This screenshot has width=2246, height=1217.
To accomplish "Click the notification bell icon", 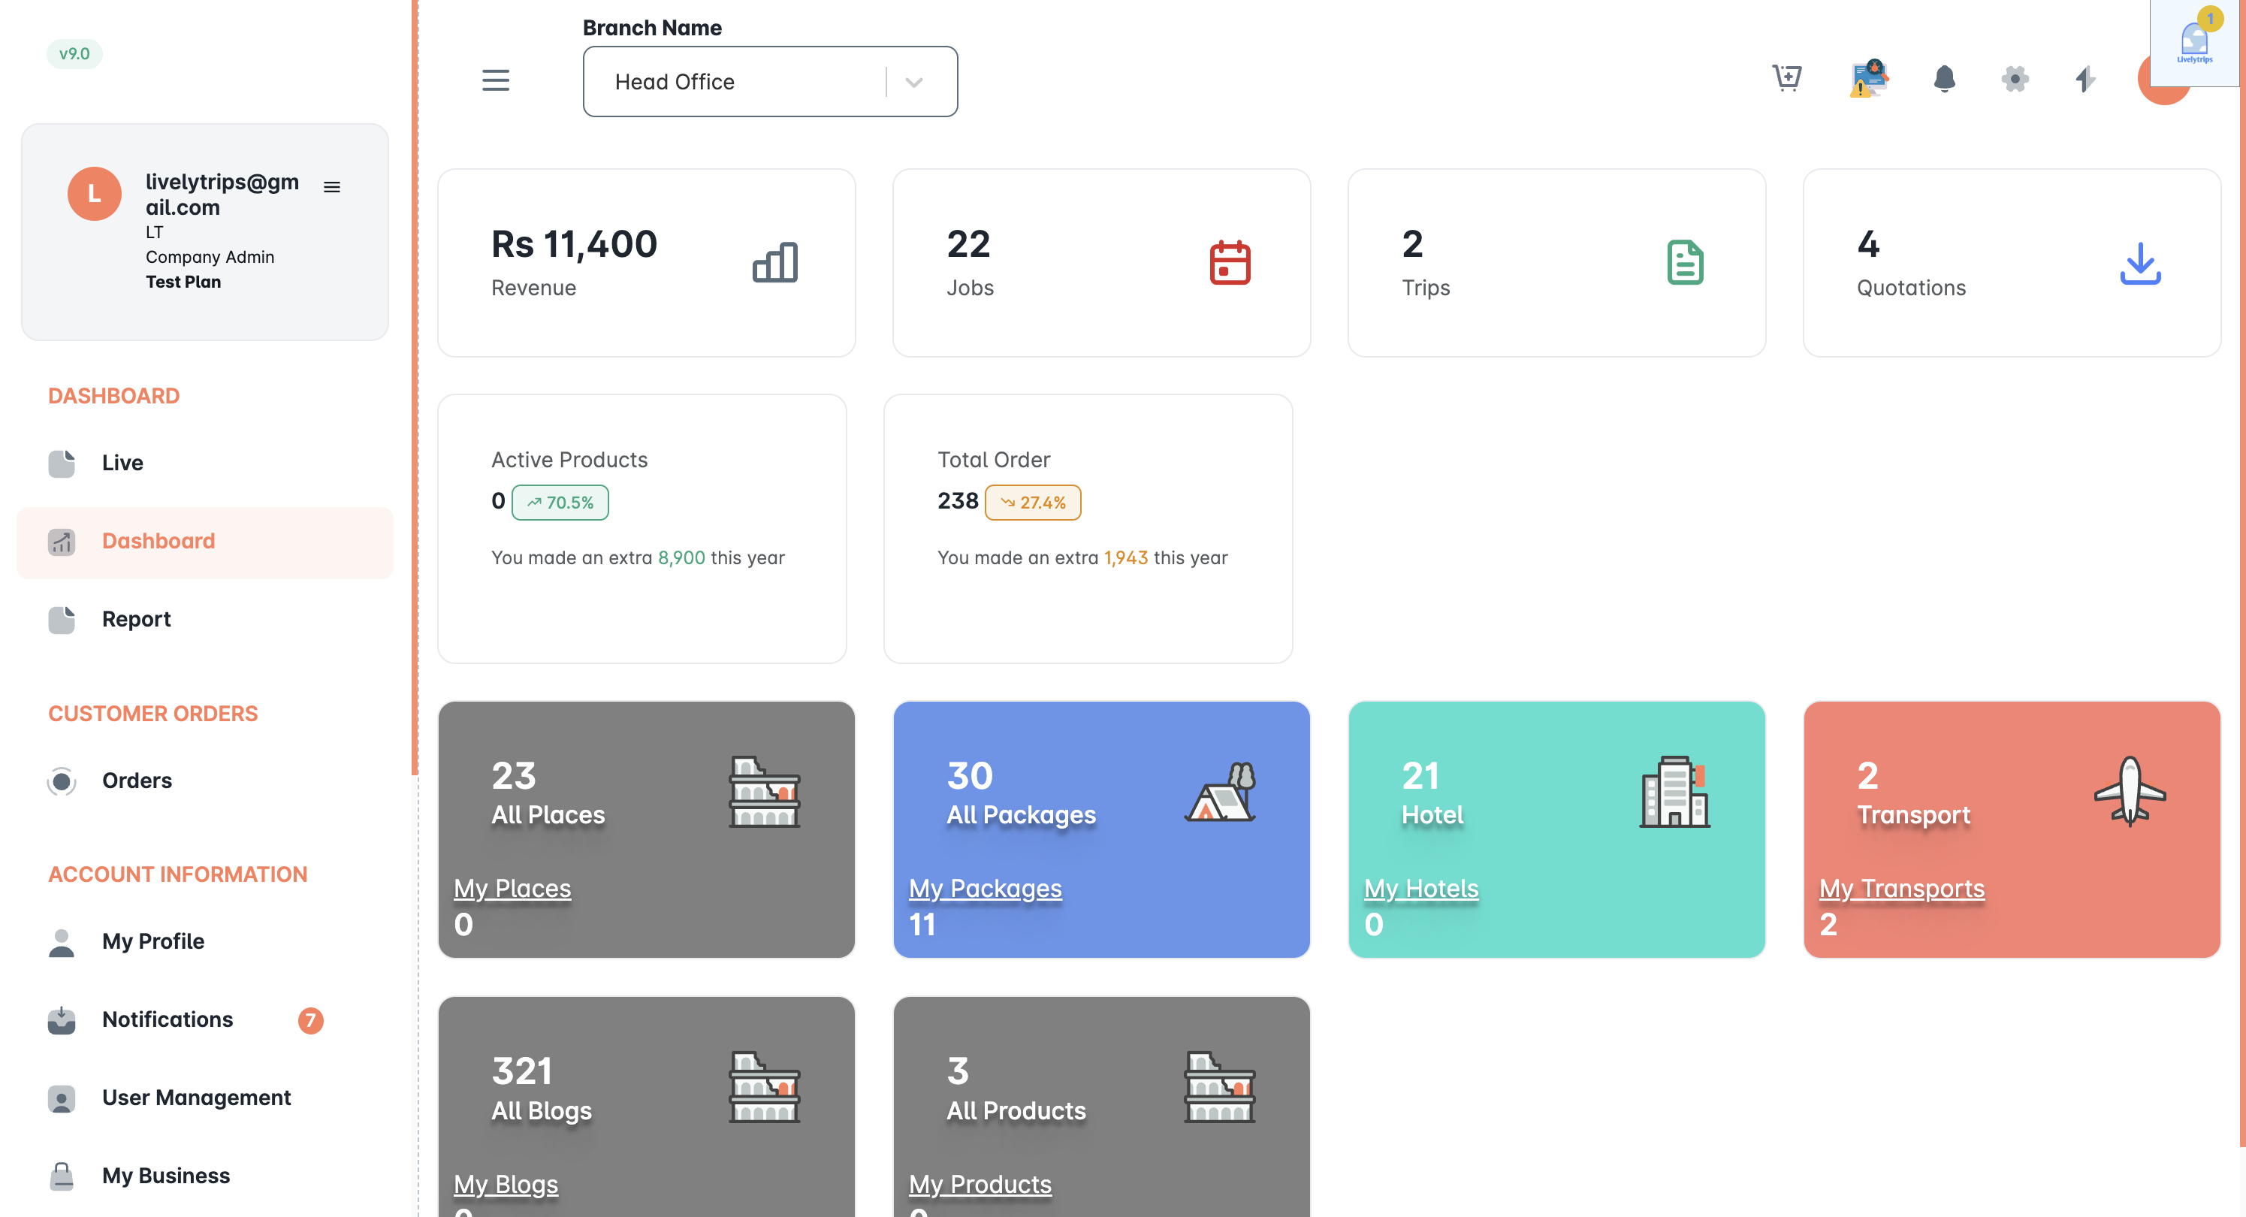I will (x=1943, y=78).
